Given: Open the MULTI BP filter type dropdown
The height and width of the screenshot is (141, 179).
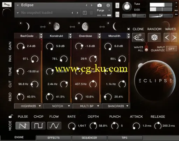Looking at the screenshot, I should [87, 106].
